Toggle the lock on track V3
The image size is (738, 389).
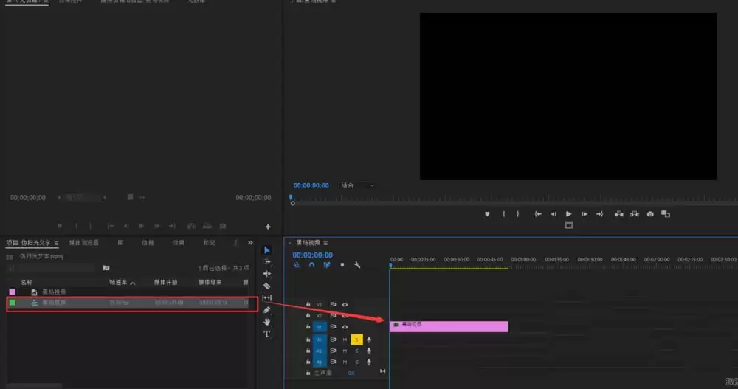click(308, 304)
